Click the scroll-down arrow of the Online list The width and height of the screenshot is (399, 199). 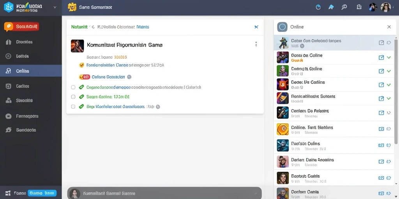click(x=396, y=184)
